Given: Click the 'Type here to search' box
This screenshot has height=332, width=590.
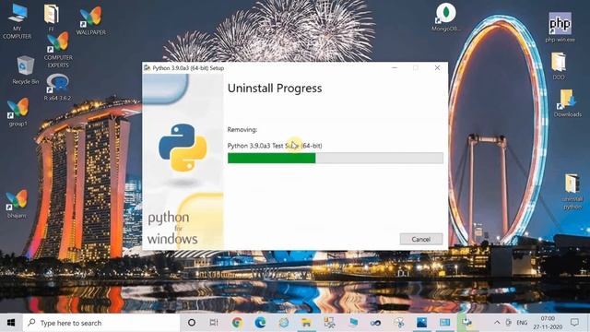Looking at the screenshot, I should point(101,323).
